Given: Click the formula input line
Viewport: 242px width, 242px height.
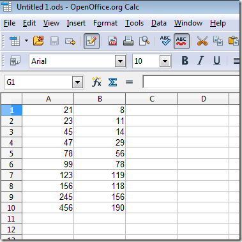Looking at the screenshot, I should [x=192, y=82].
